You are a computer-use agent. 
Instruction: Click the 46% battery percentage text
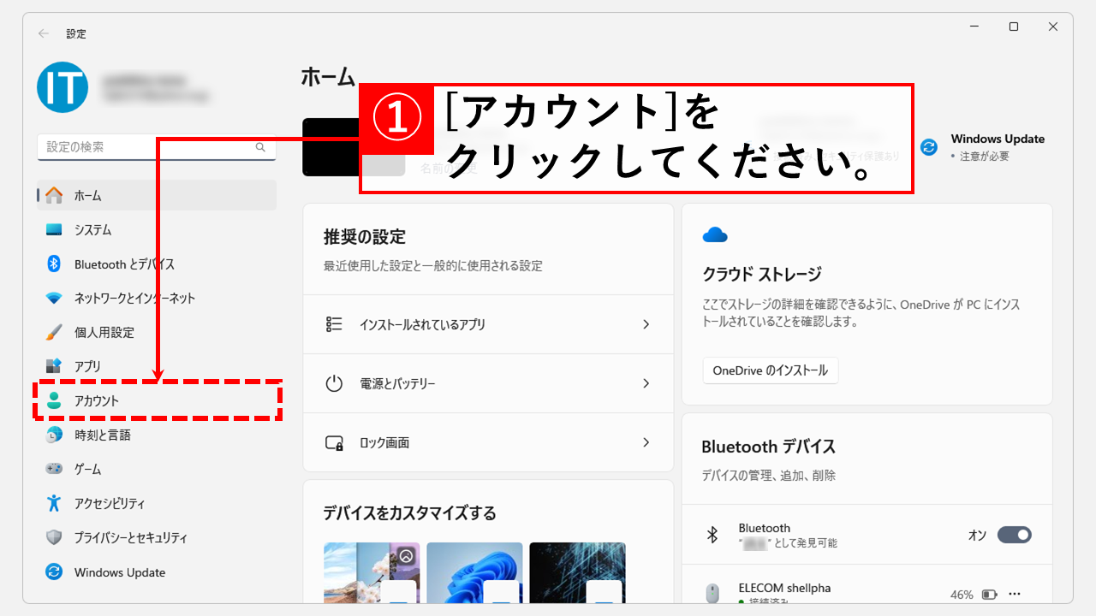coord(962,594)
